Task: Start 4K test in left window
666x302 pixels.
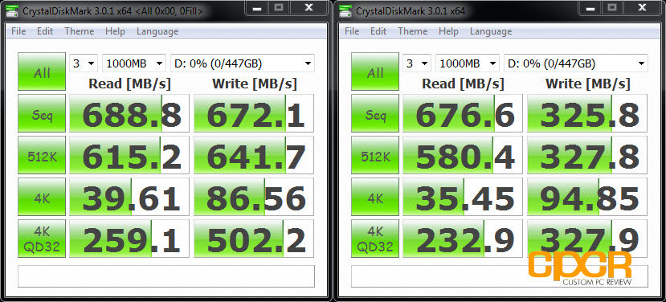Action: (x=42, y=197)
